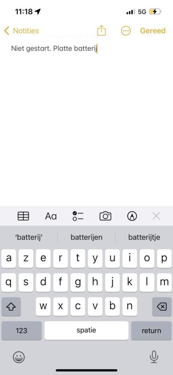Tap the return key
Image resolution: width=173 pixels, height=375 pixels.
(152, 330)
